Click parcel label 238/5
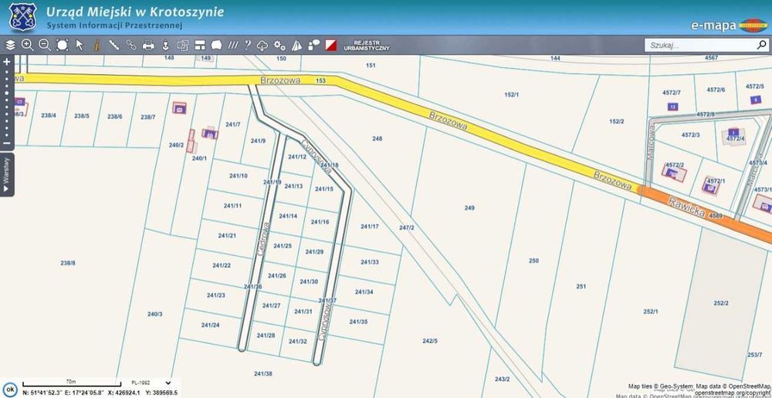This screenshot has width=772, height=398. point(82,116)
